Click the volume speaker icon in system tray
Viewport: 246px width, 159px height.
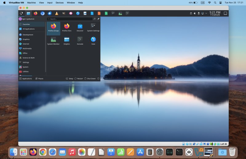(x=195, y=13)
